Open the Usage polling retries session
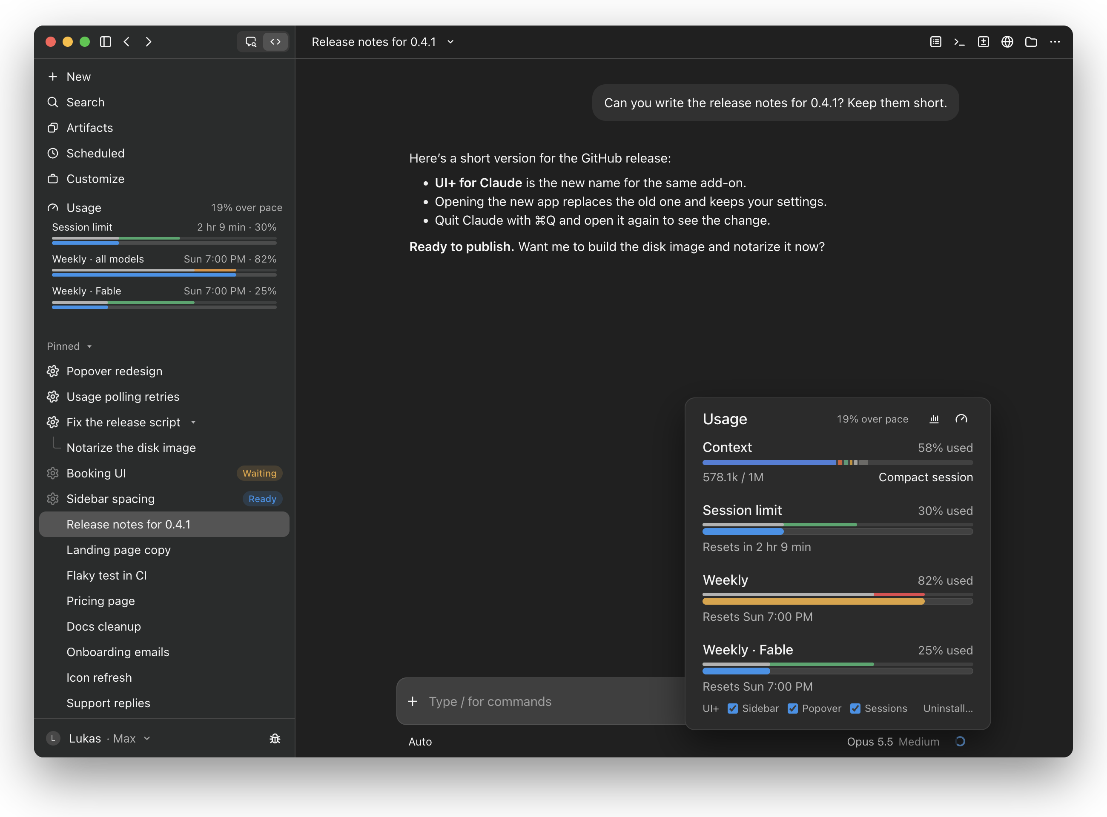 (x=164, y=397)
